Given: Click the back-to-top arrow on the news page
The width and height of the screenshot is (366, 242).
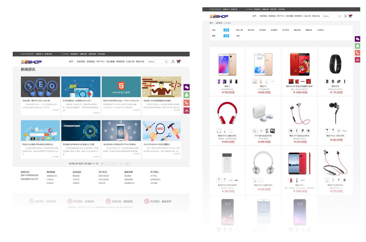Looking at the screenshot, I should click(x=187, y=111).
